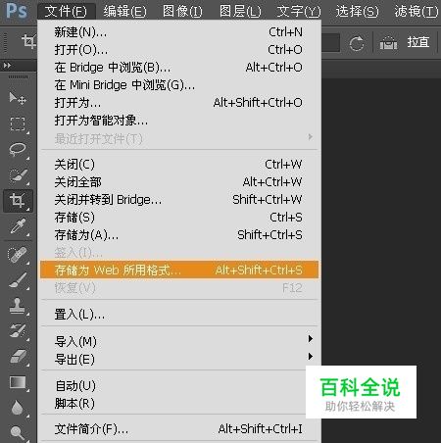The image size is (441, 443).
Task: Choose 关闭并转到 Bridge... entry
Action: [179, 200]
